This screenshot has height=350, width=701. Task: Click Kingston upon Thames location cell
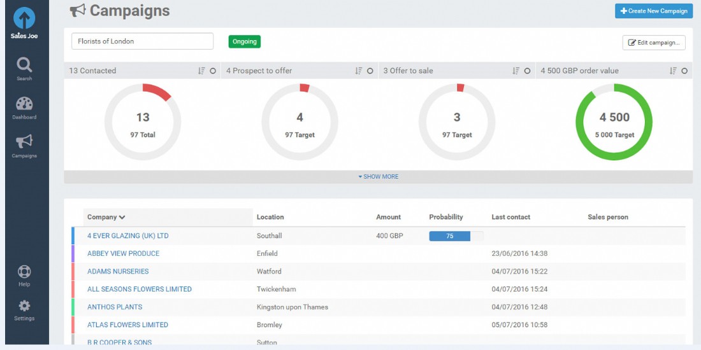(293, 307)
